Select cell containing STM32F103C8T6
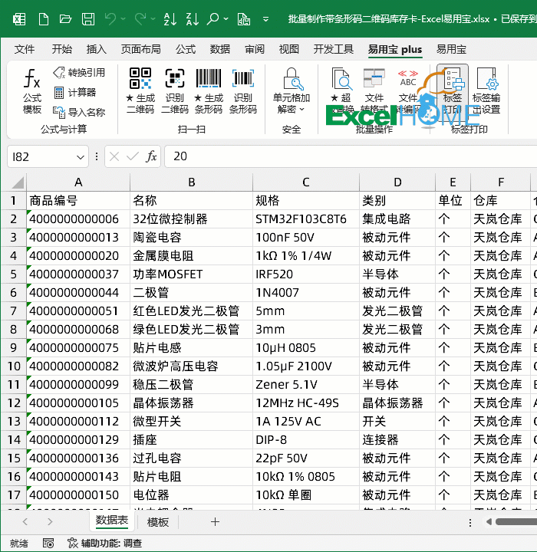 pyautogui.click(x=306, y=219)
